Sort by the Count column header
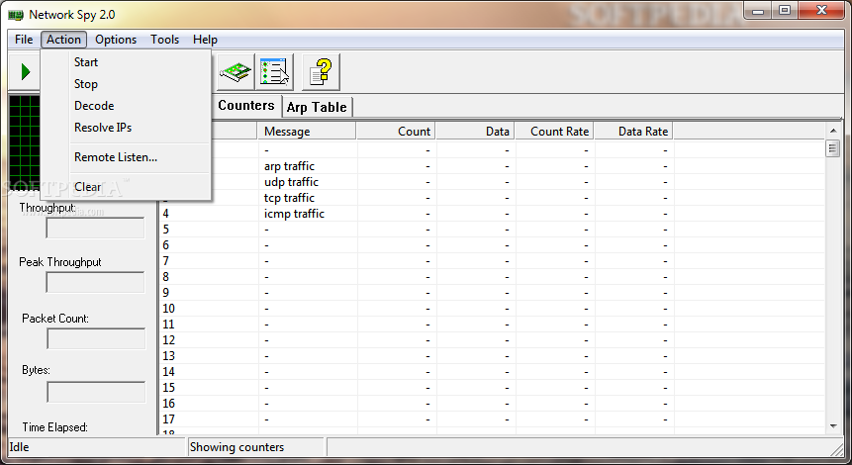 click(396, 132)
